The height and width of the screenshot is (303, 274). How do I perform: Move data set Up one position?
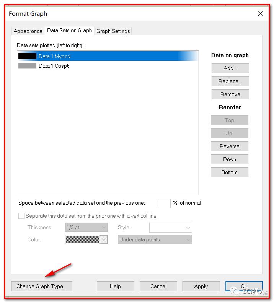pos(230,133)
